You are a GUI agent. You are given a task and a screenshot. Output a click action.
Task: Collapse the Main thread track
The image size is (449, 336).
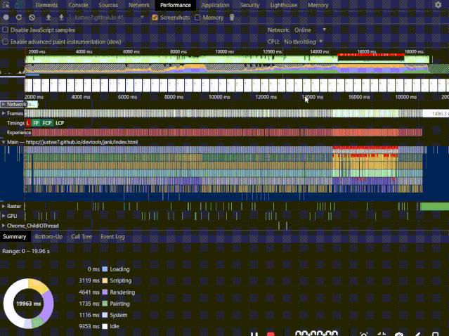click(4, 142)
